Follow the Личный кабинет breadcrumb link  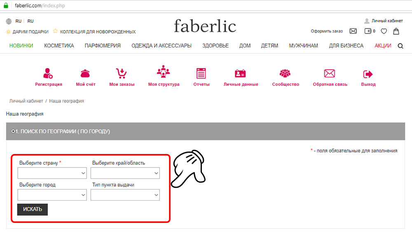pyautogui.click(x=26, y=101)
